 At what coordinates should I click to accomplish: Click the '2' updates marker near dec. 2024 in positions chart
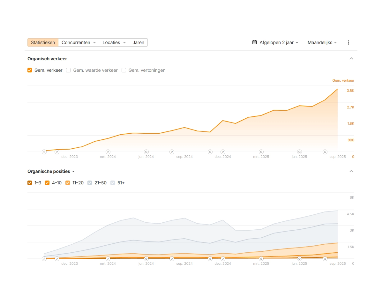223,259
